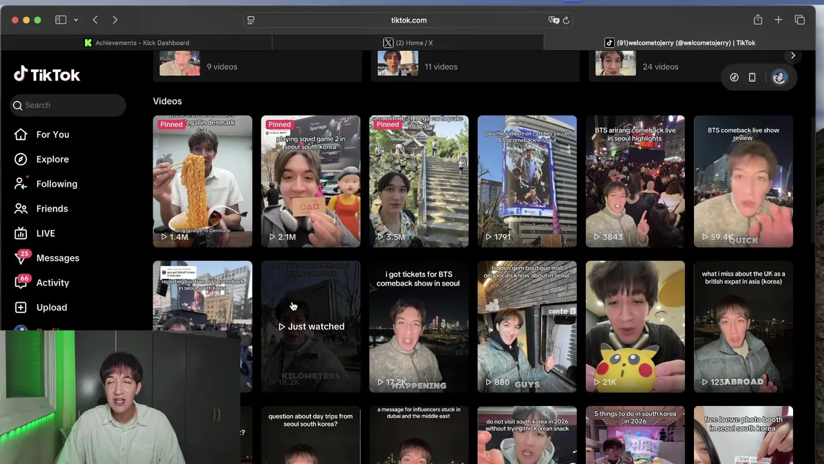Screen dimensions: 824x464
Task: Click next arrow on playlists row
Action: point(792,56)
